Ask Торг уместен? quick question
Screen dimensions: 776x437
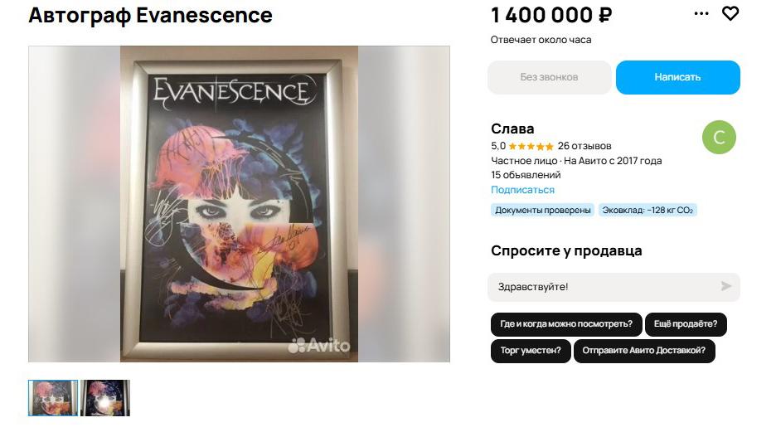530,351
